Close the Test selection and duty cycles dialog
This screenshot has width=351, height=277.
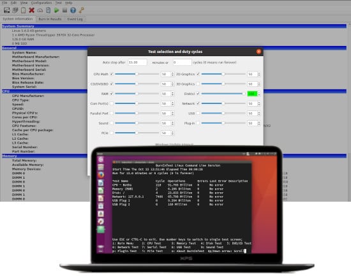[x=258, y=52]
